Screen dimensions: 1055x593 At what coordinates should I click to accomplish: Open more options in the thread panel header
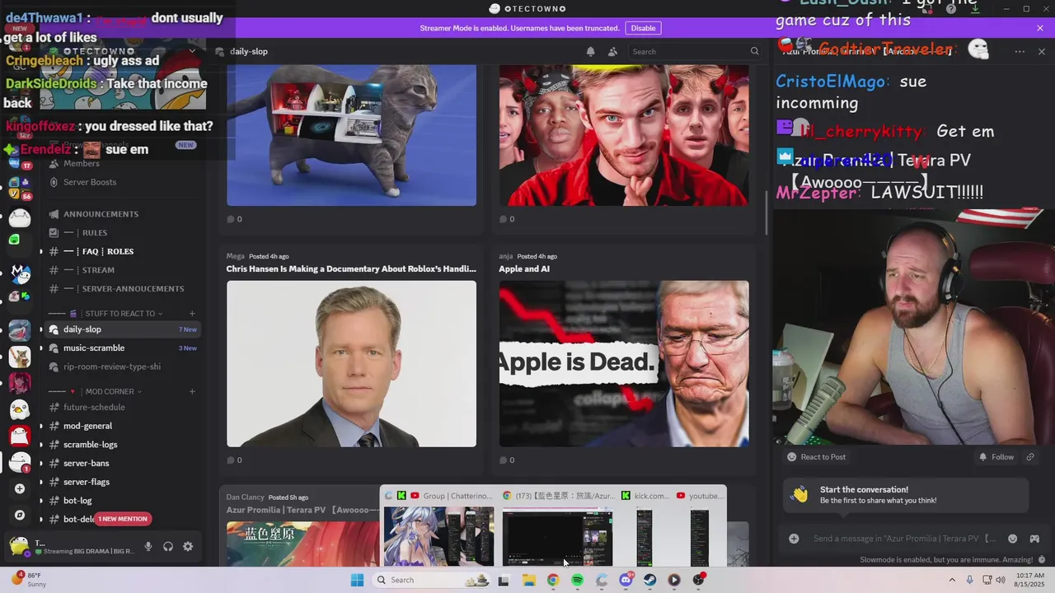click(1020, 51)
